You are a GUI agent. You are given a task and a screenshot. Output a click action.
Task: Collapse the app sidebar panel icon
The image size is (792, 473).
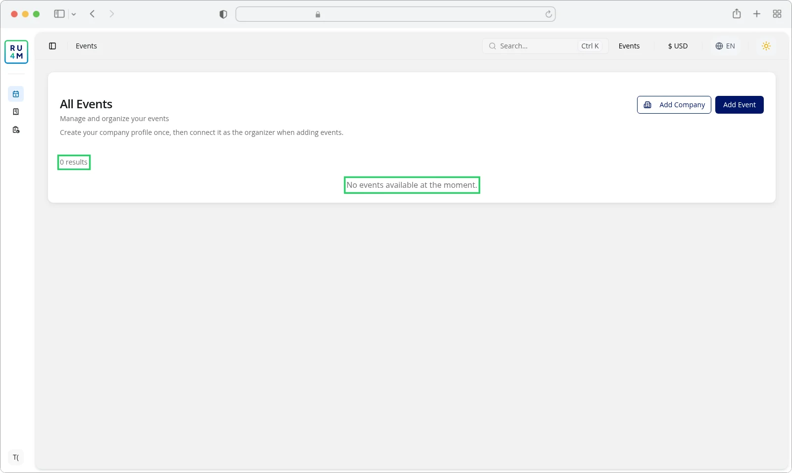click(52, 46)
